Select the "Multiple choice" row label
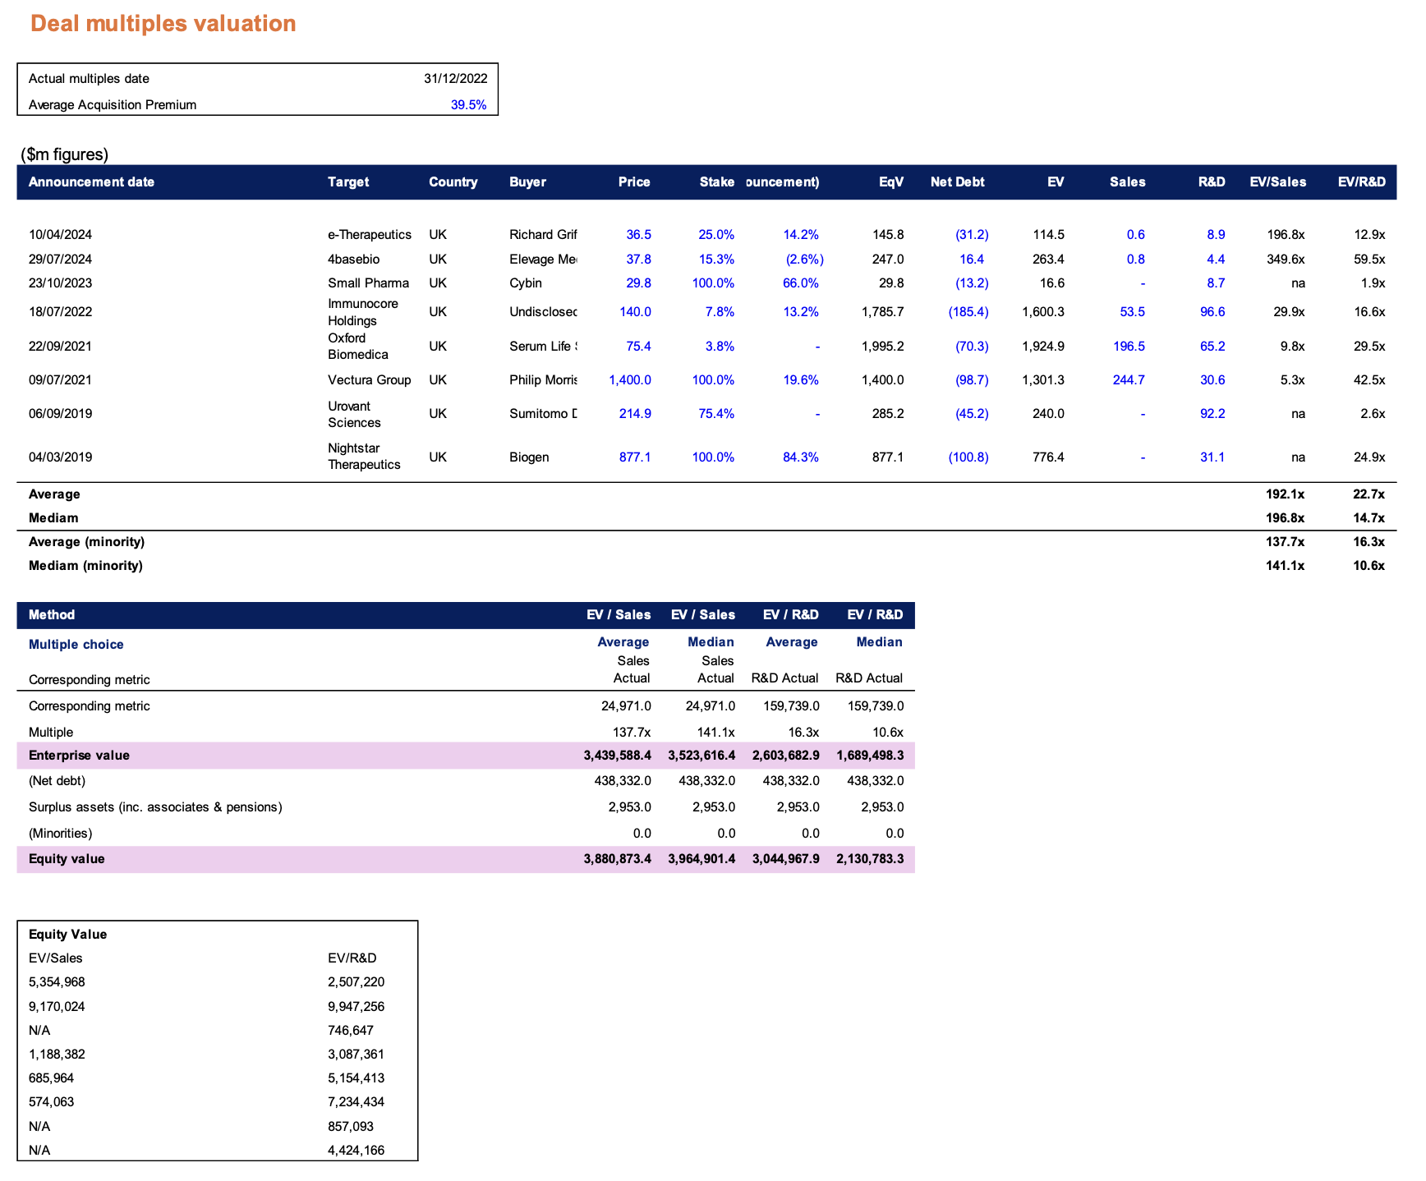Screen dimensions: 1426x1181 [x=76, y=645]
